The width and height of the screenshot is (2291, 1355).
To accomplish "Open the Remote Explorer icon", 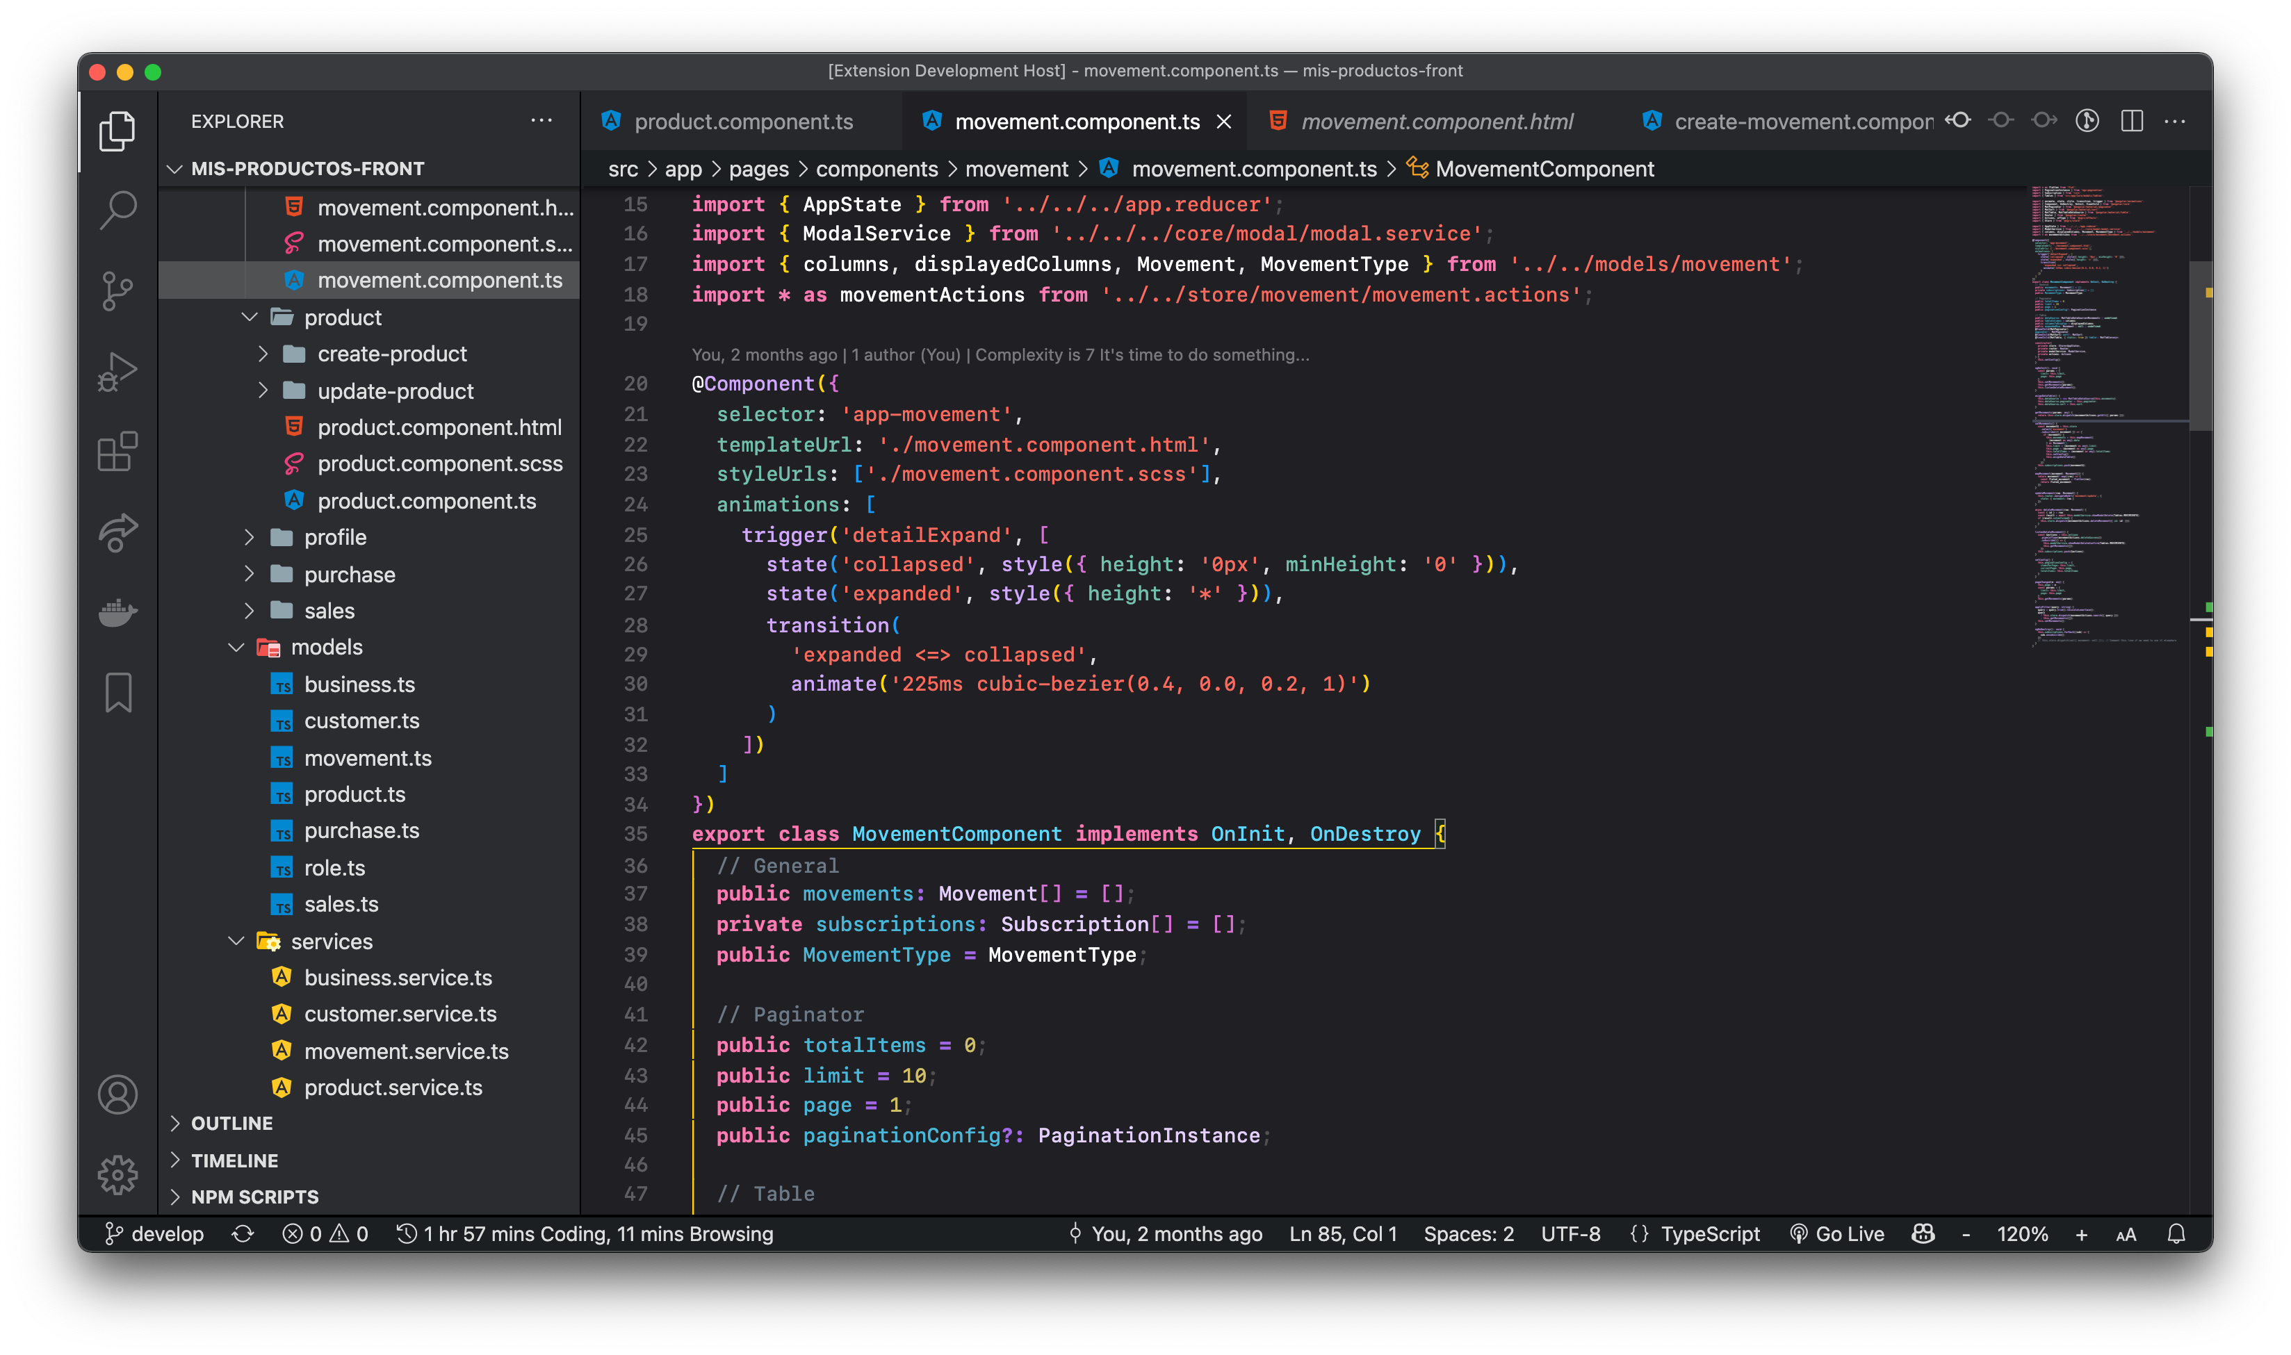I will (x=120, y=534).
